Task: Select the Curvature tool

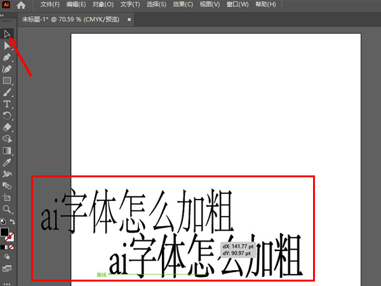Action: click(7, 69)
